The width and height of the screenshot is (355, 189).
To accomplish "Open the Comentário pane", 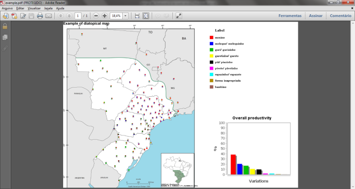I will pyautogui.click(x=341, y=16).
